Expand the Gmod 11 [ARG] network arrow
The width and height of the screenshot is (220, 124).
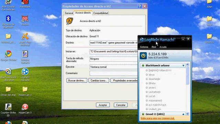click(x=183, y=114)
